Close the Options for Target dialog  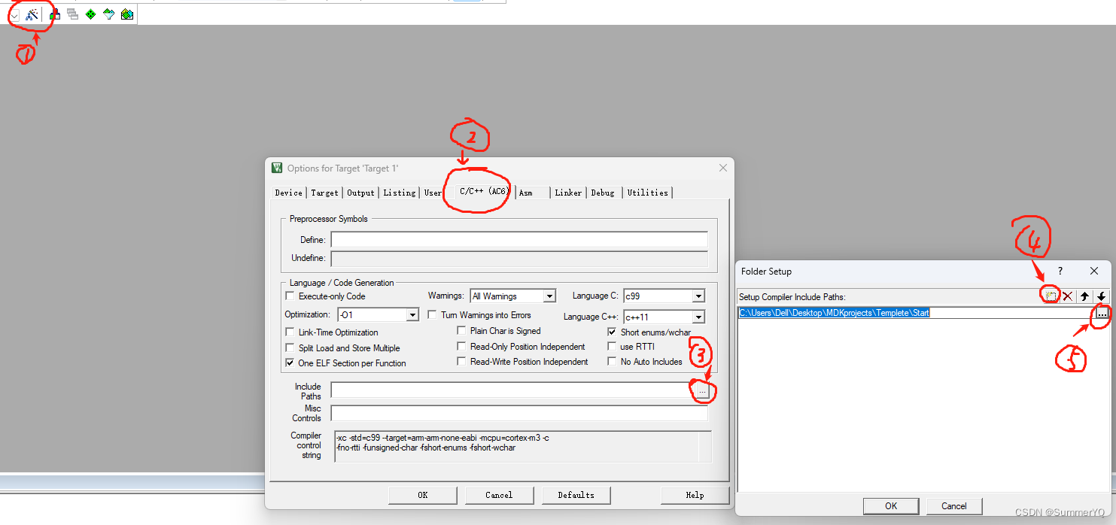click(x=723, y=168)
